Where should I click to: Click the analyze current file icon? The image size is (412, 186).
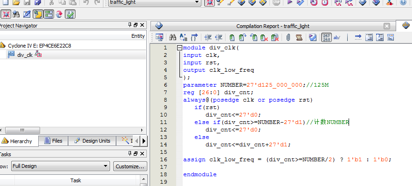[x=313, y=37]
